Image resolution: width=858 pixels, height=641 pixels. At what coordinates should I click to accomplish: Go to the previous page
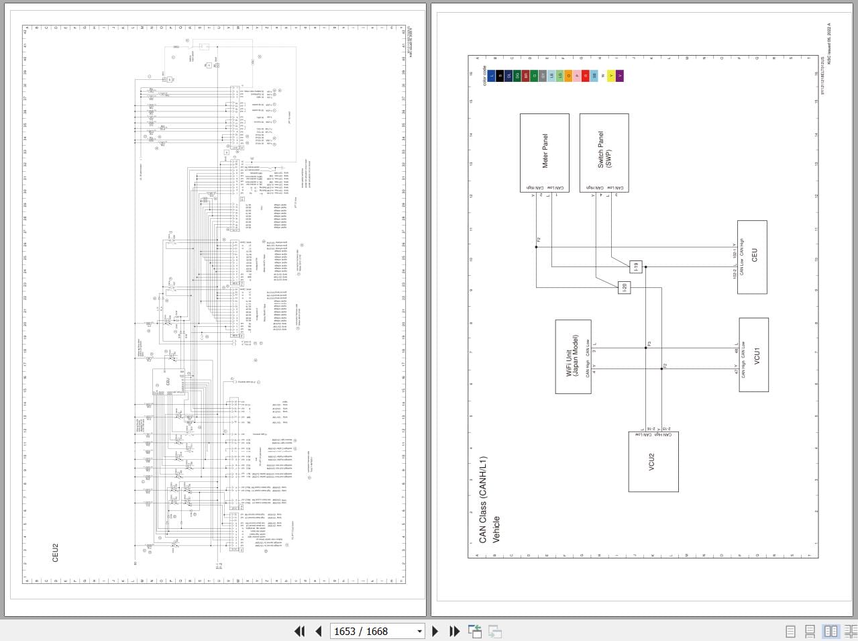(319, 631)
